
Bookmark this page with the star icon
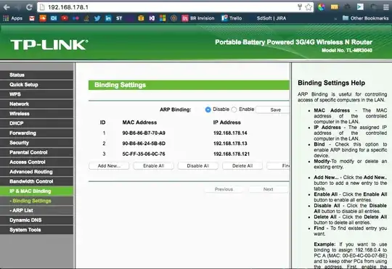tap(309, 7)
